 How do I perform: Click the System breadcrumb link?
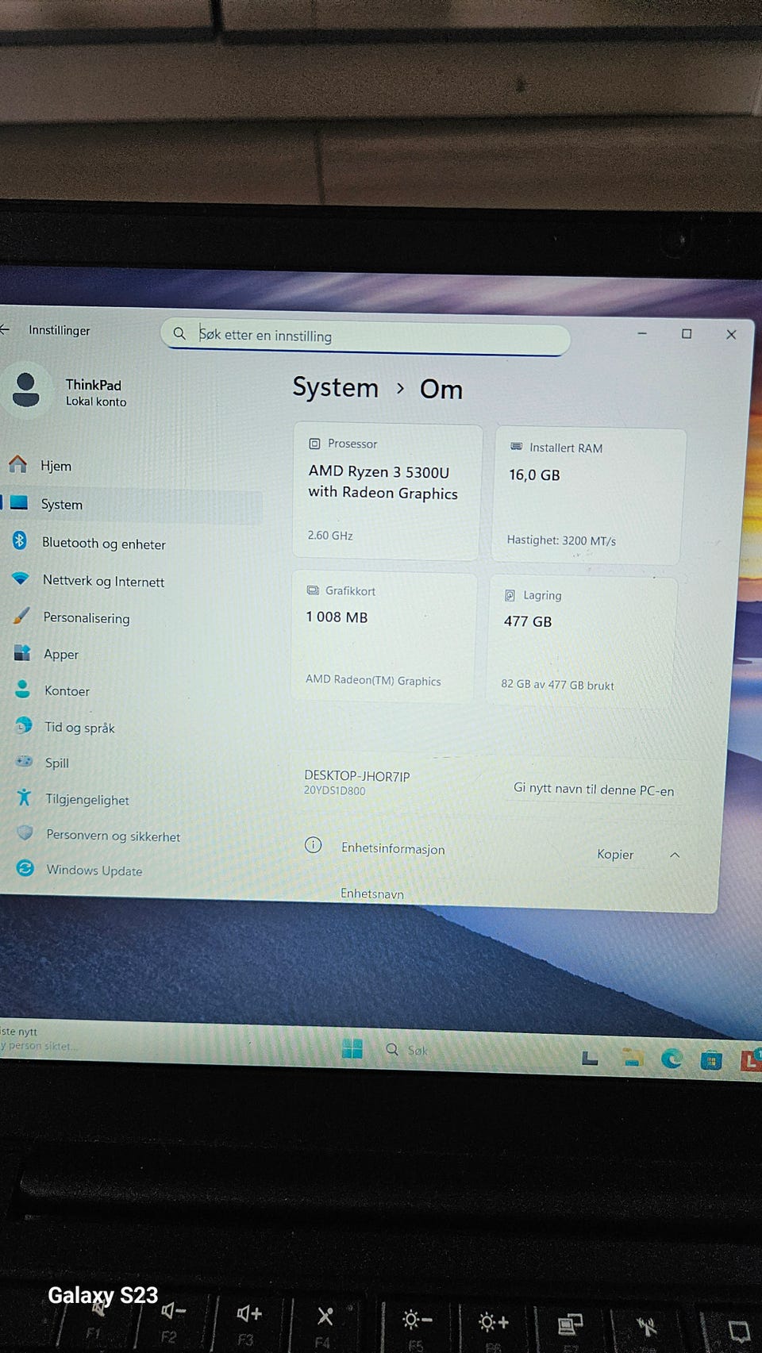336,387
